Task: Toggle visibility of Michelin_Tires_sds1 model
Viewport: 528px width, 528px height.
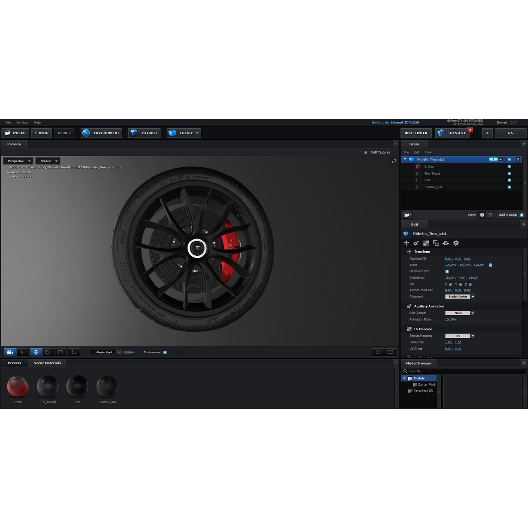Action: [509, 159]
